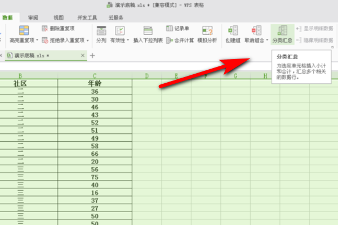Select cell with age 43

(95, 115)
